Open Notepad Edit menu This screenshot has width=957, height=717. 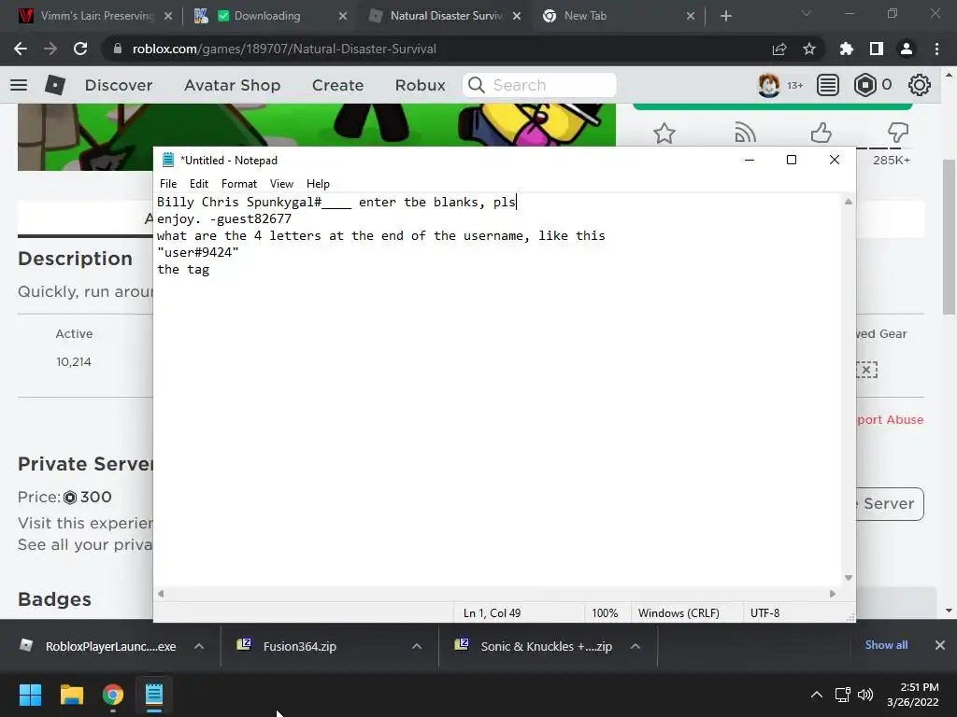pyautogui.click(x=198, y=184)
